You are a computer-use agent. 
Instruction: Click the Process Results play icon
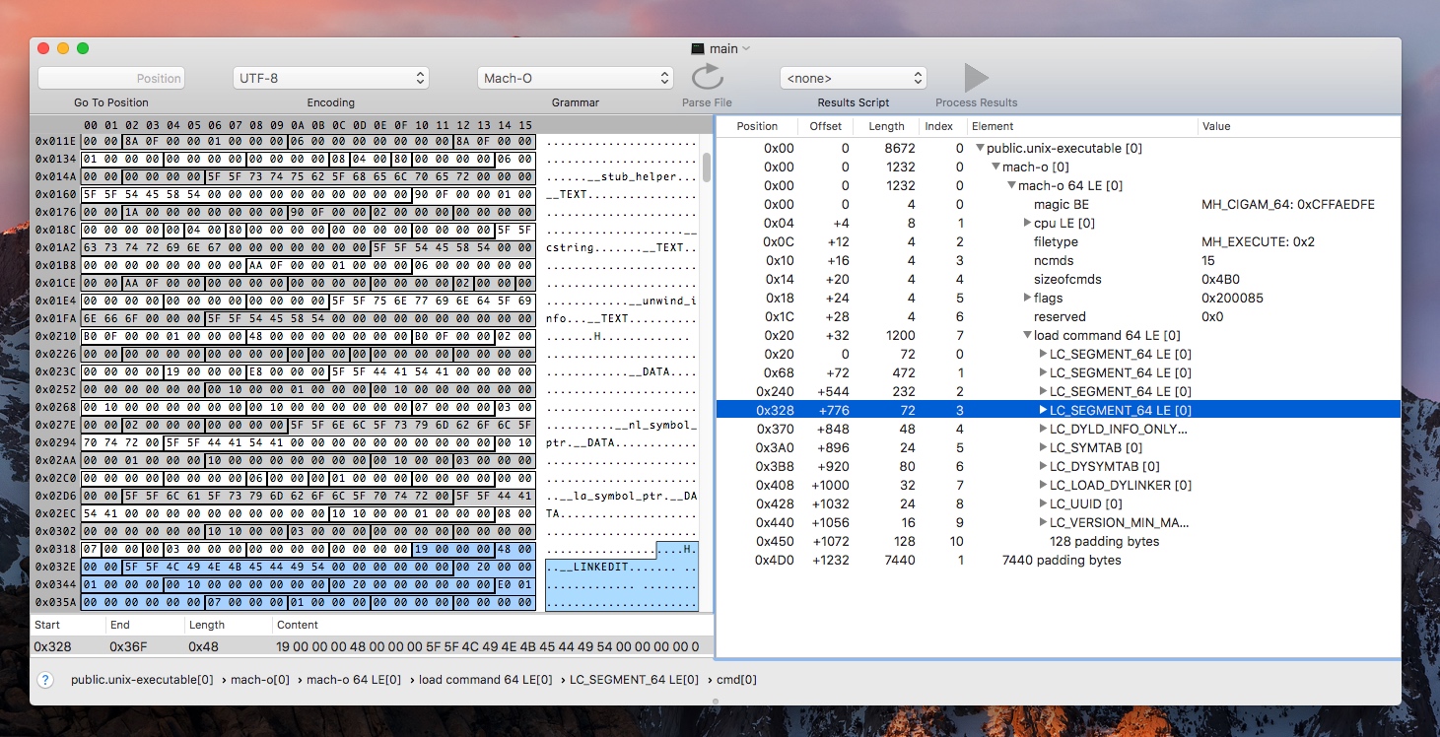click(x=976, y=78)
